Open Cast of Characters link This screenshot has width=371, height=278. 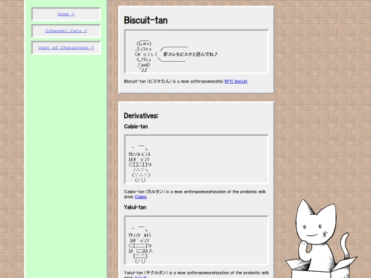[66, 48]
